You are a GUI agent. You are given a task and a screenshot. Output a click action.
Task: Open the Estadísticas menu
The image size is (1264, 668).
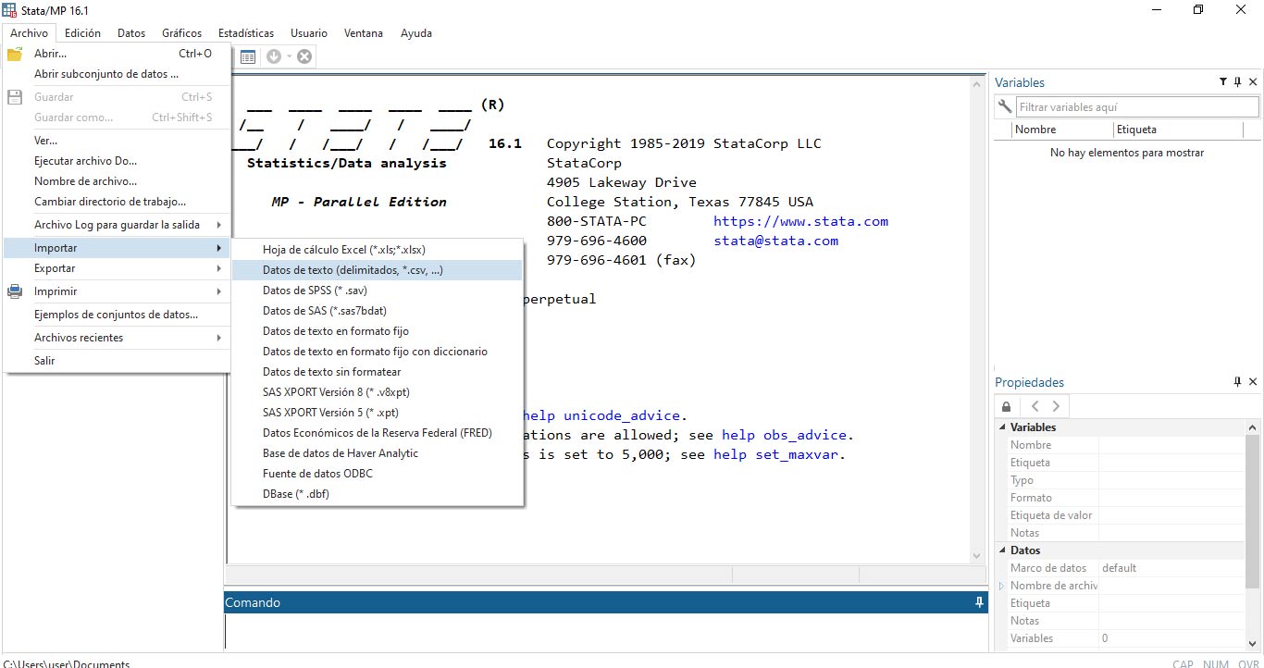246,32
